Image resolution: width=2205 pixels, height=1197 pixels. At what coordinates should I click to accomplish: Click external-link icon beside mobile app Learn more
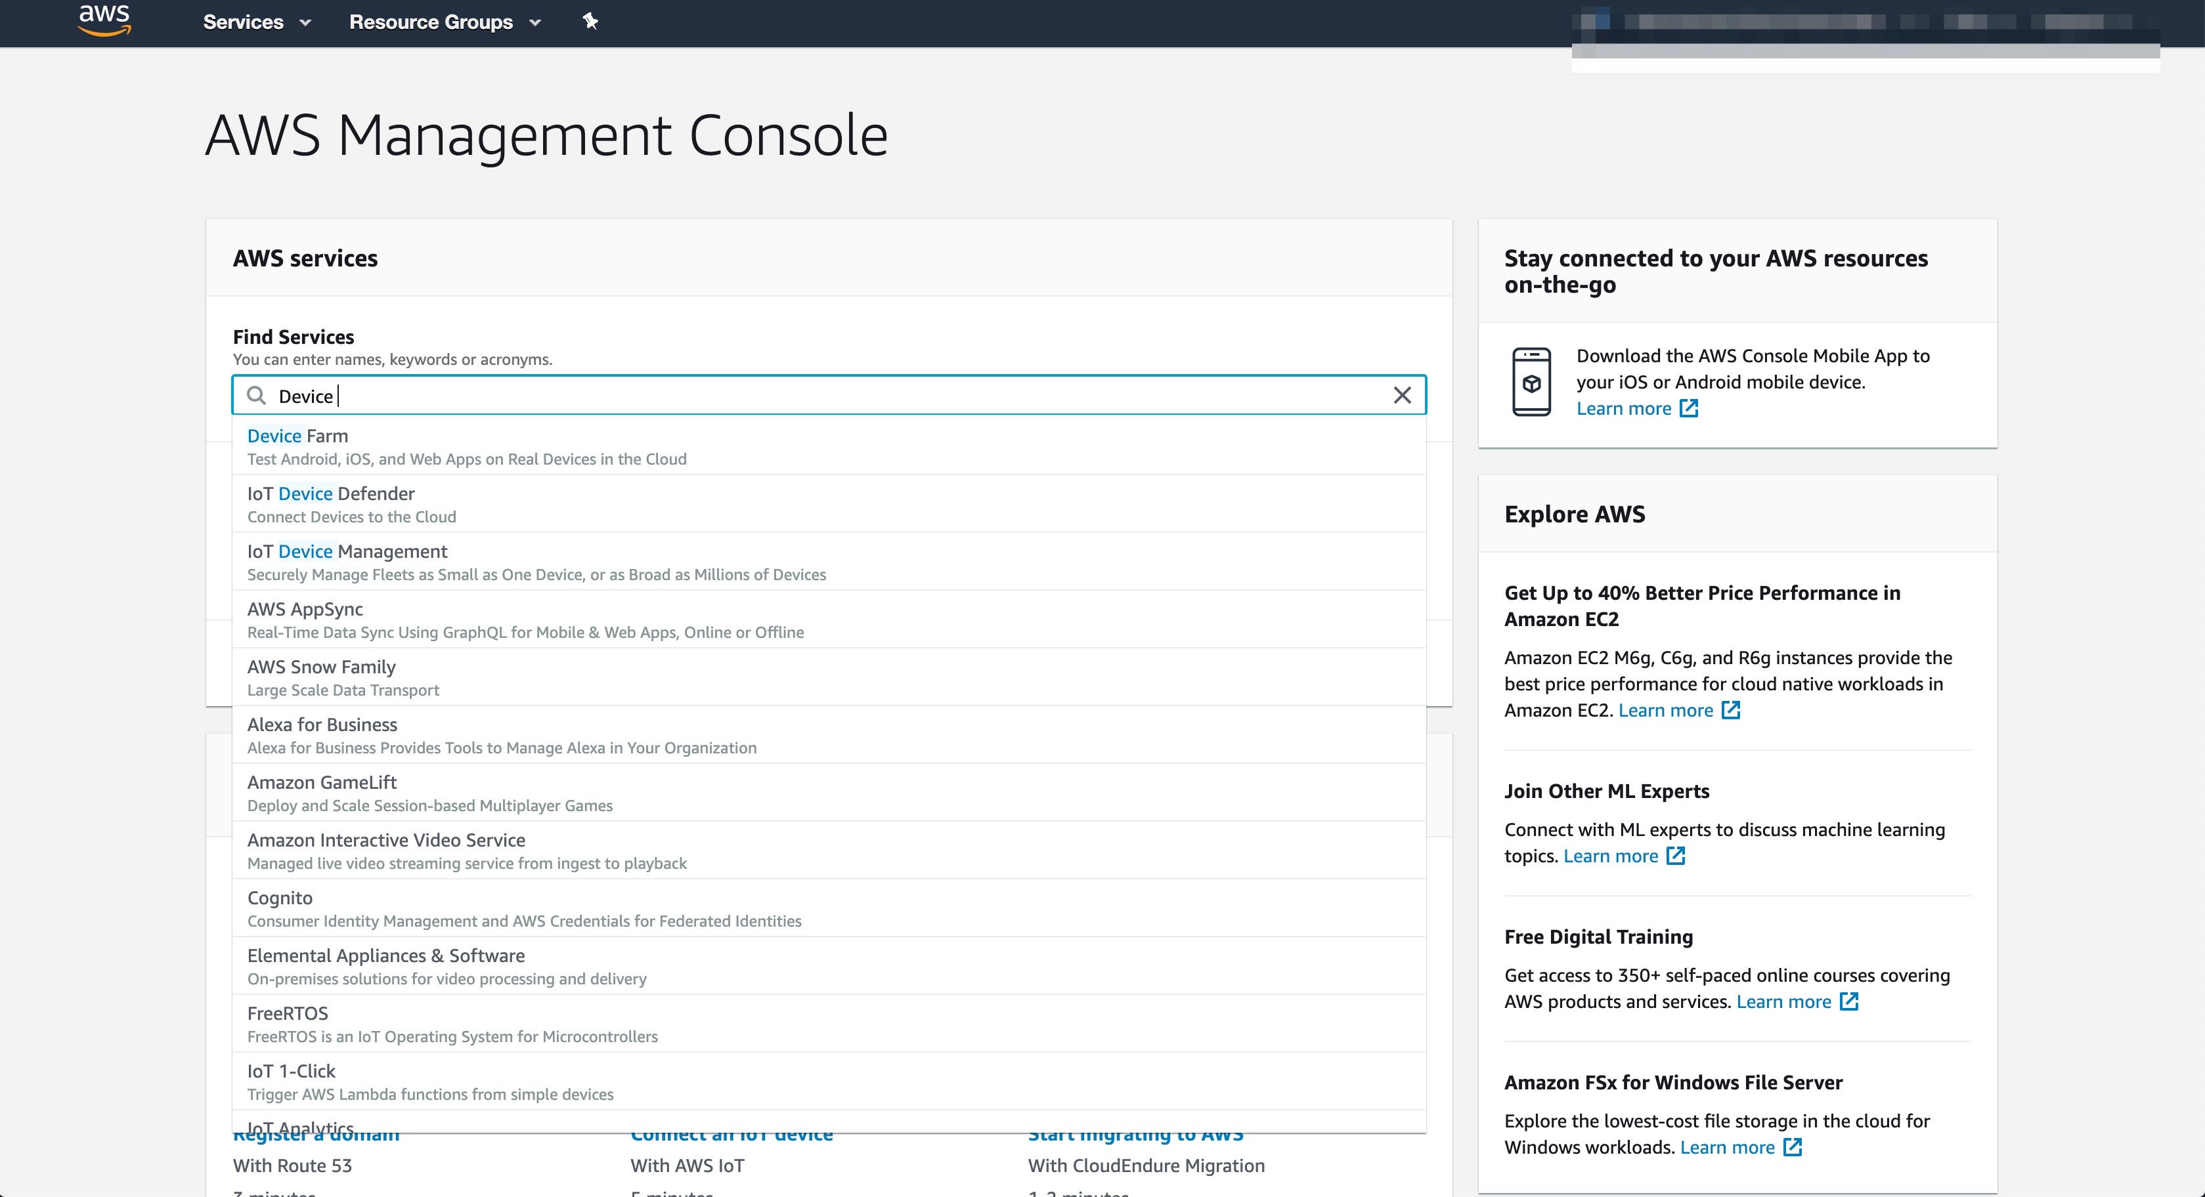coord(1688,408)
